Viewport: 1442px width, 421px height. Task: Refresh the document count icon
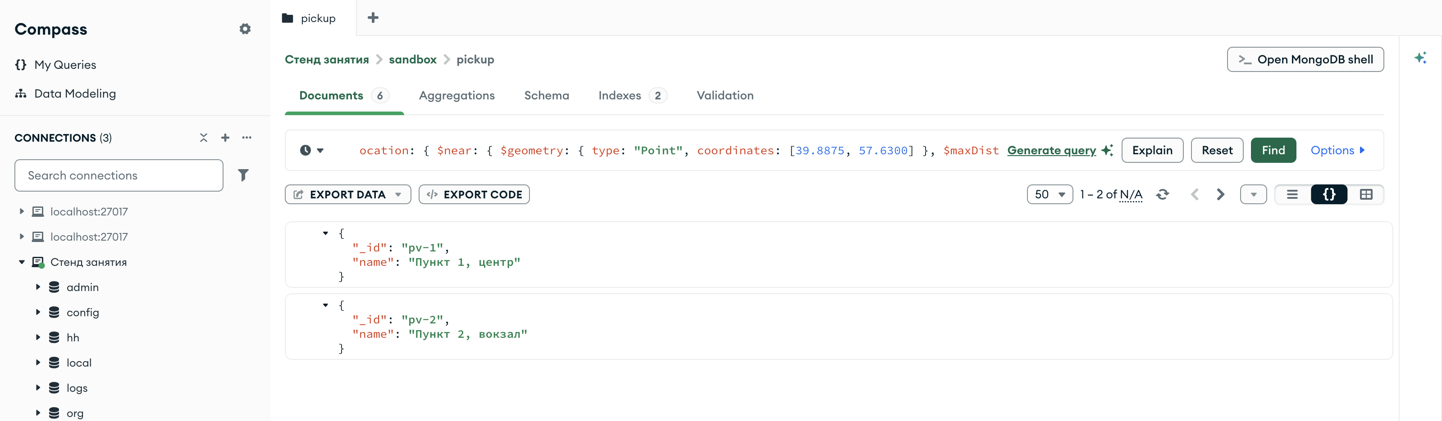(x=1163, y=195)
